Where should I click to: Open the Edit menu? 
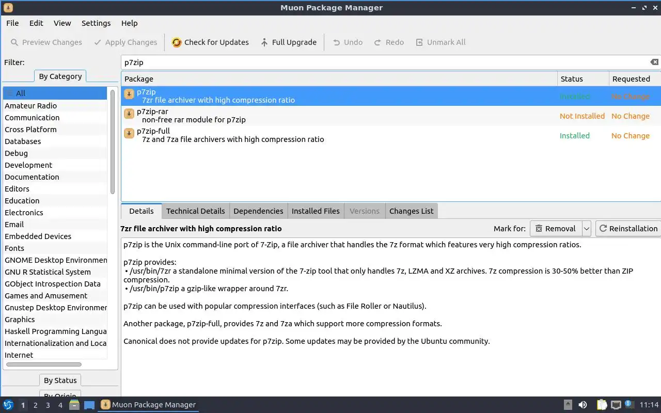tap(36, 23)
